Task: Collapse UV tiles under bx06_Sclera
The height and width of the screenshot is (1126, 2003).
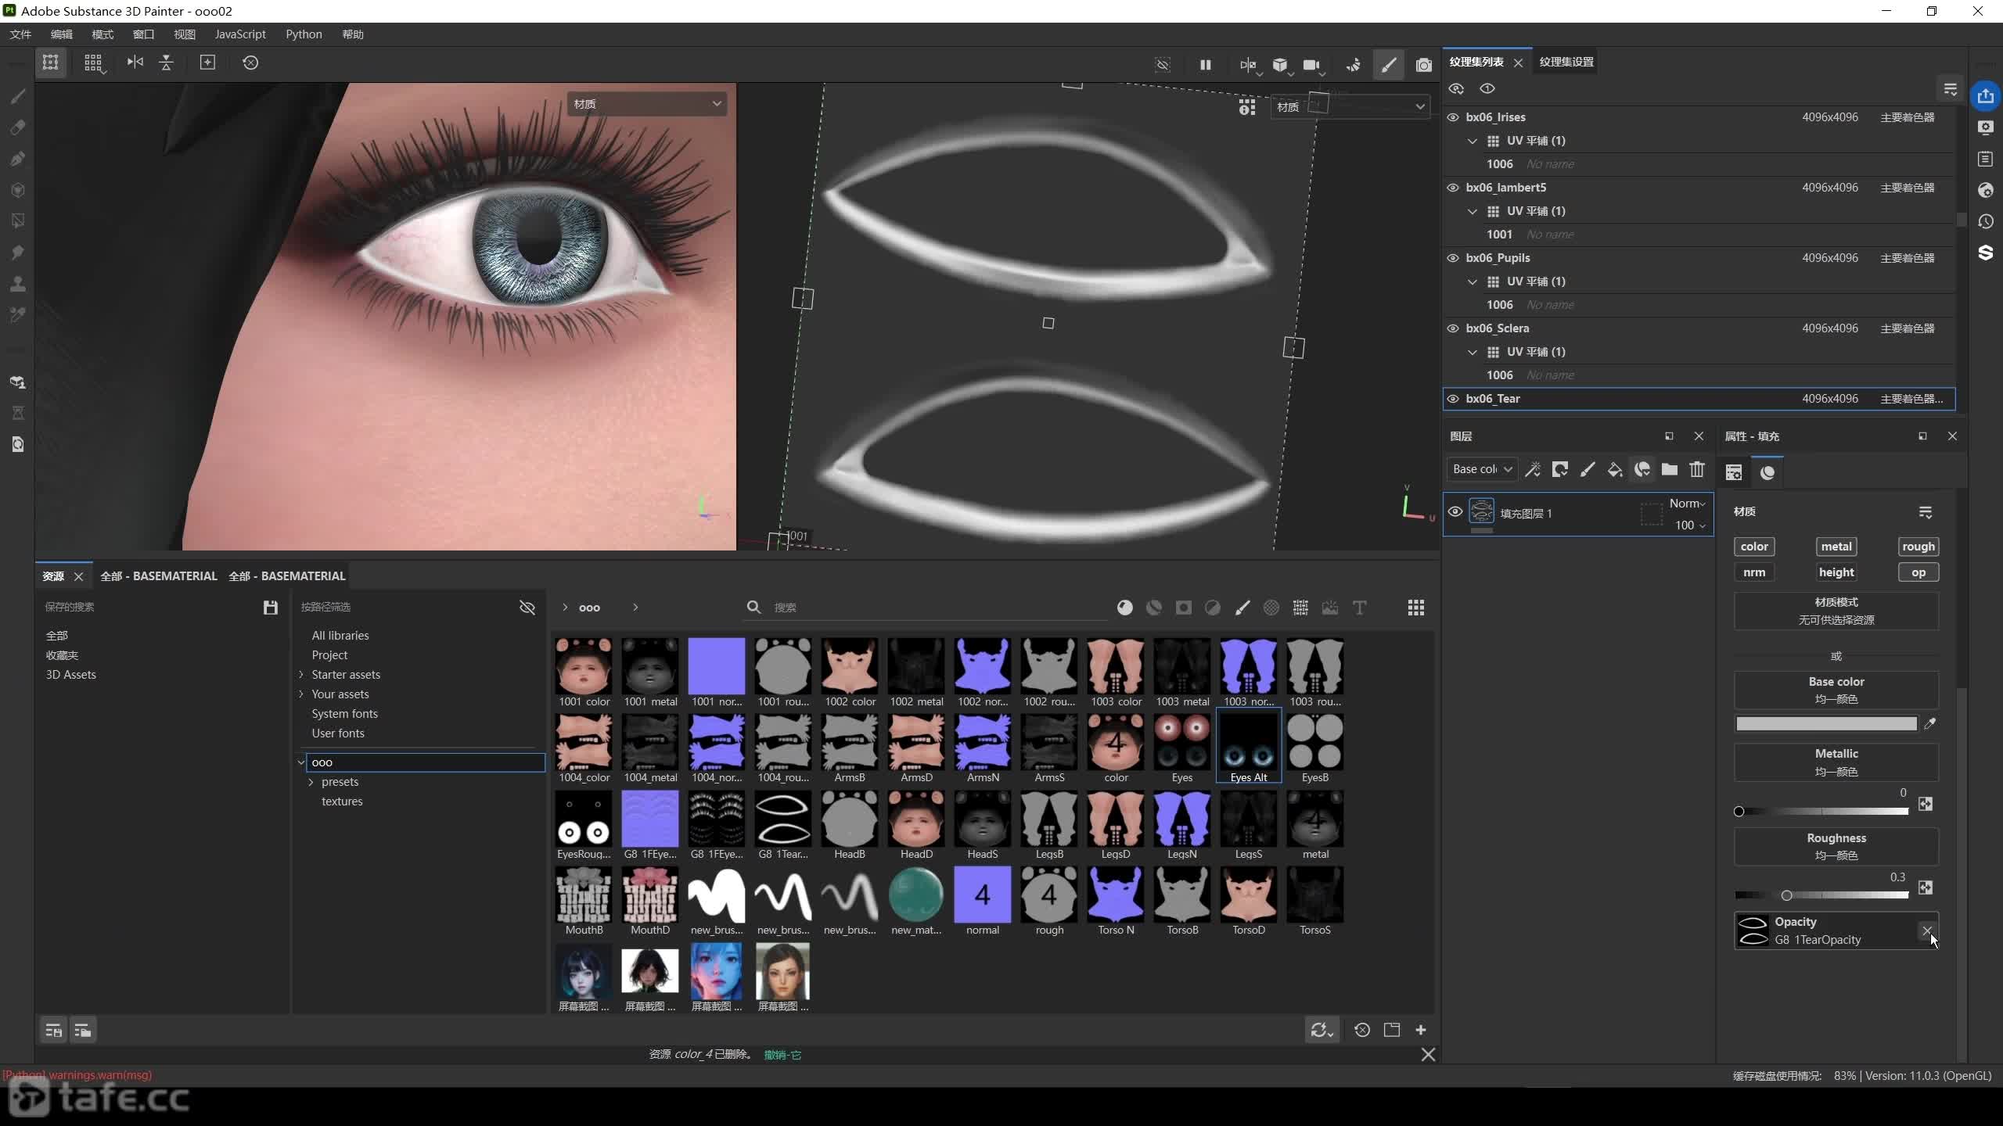Action: tap(1473, 352)
